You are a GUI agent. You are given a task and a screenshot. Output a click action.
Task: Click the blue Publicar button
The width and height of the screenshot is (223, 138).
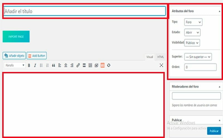[214, 131]
